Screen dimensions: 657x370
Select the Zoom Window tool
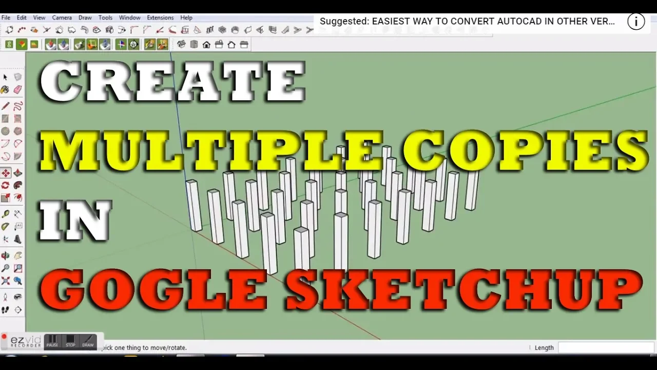click(x=18, y=268)
